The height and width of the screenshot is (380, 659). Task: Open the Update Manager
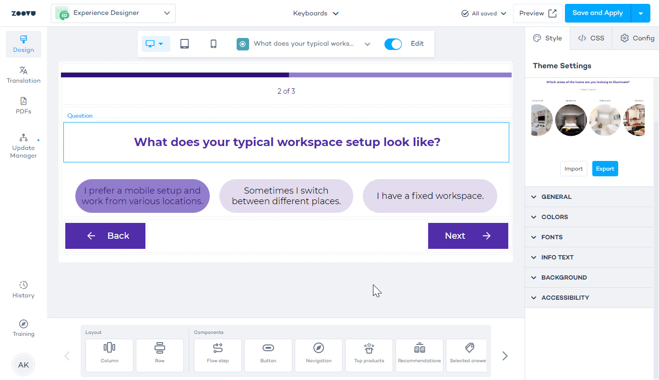point(23,146)
